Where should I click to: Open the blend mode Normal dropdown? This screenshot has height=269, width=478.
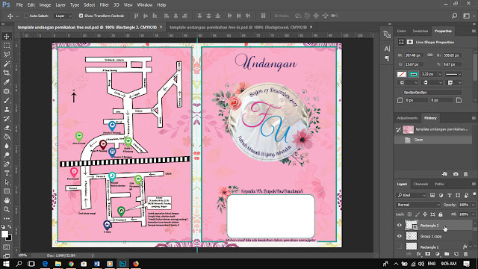point(418,205)
